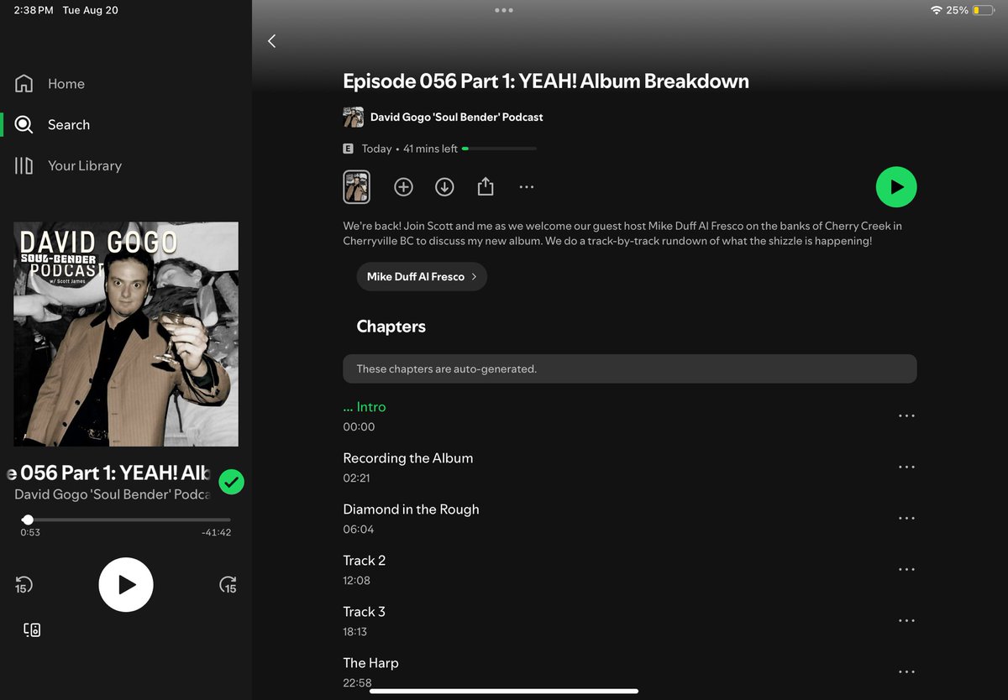Download the episode

[x=444, y=187]
